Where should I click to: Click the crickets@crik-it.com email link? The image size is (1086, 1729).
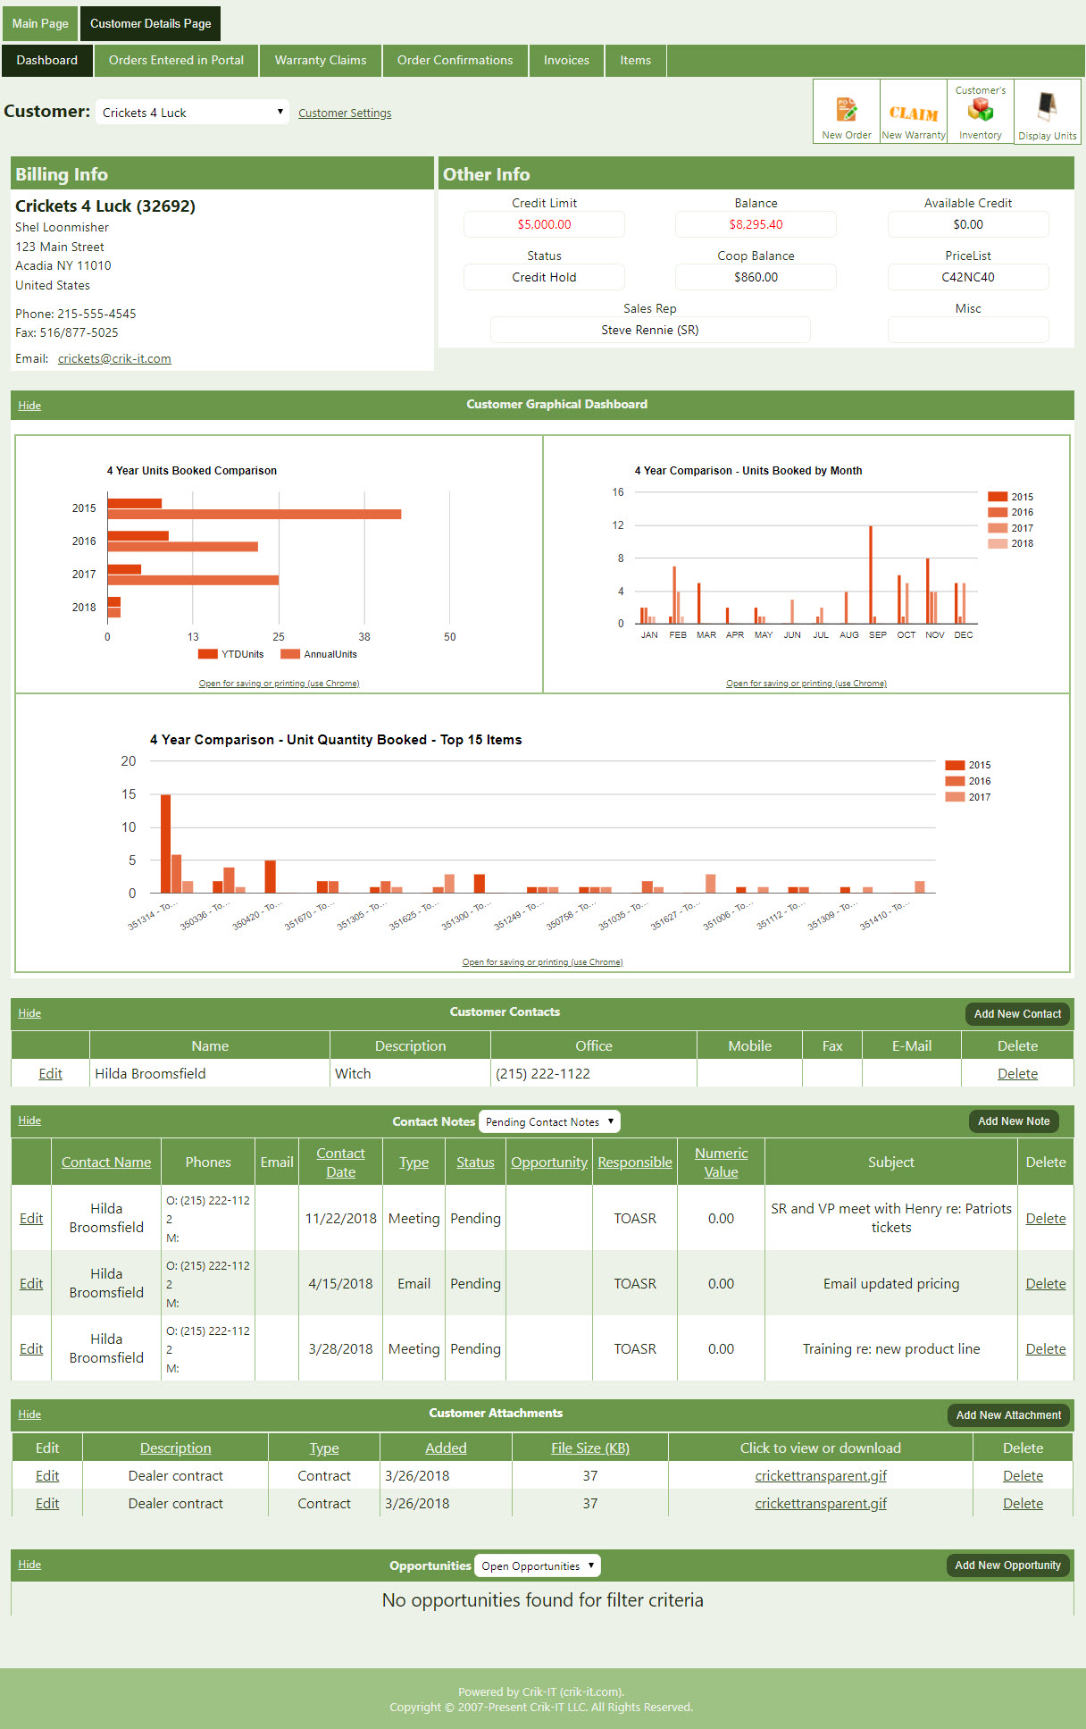pyautogui.click(x=114, y=358)
